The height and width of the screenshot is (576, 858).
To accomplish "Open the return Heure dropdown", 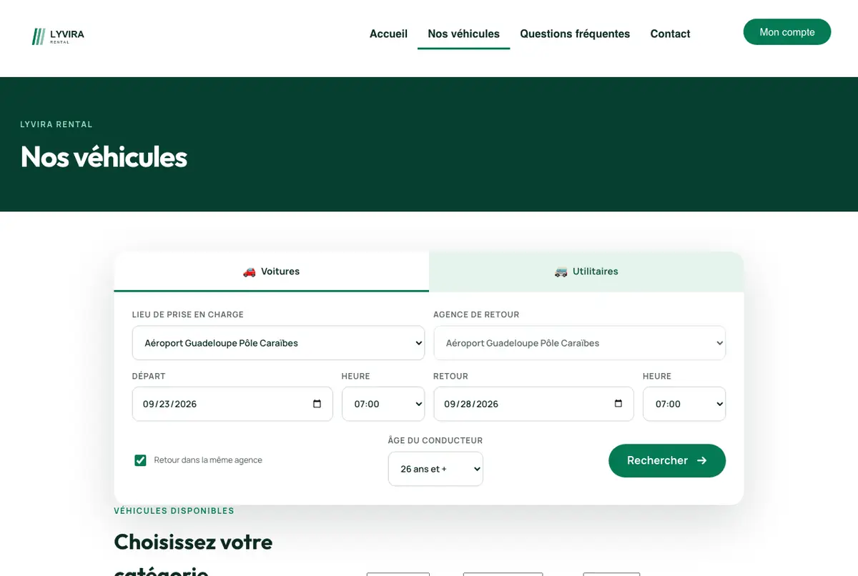I will [684, 404].
